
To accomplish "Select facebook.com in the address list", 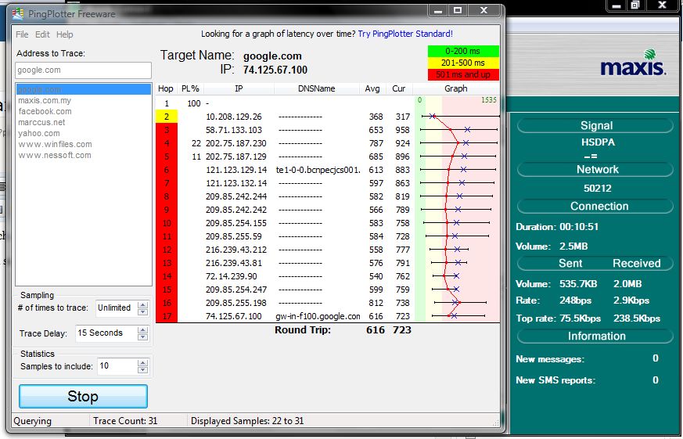I will pyautogui.click(x=45, y=111).
